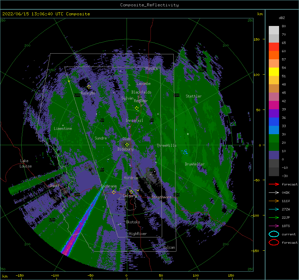Choose the green 22JP arrow legend icon

(274, 217)
